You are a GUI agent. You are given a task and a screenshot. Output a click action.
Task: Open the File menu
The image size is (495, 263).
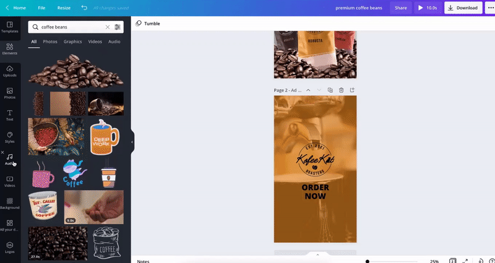pos(41,8)
